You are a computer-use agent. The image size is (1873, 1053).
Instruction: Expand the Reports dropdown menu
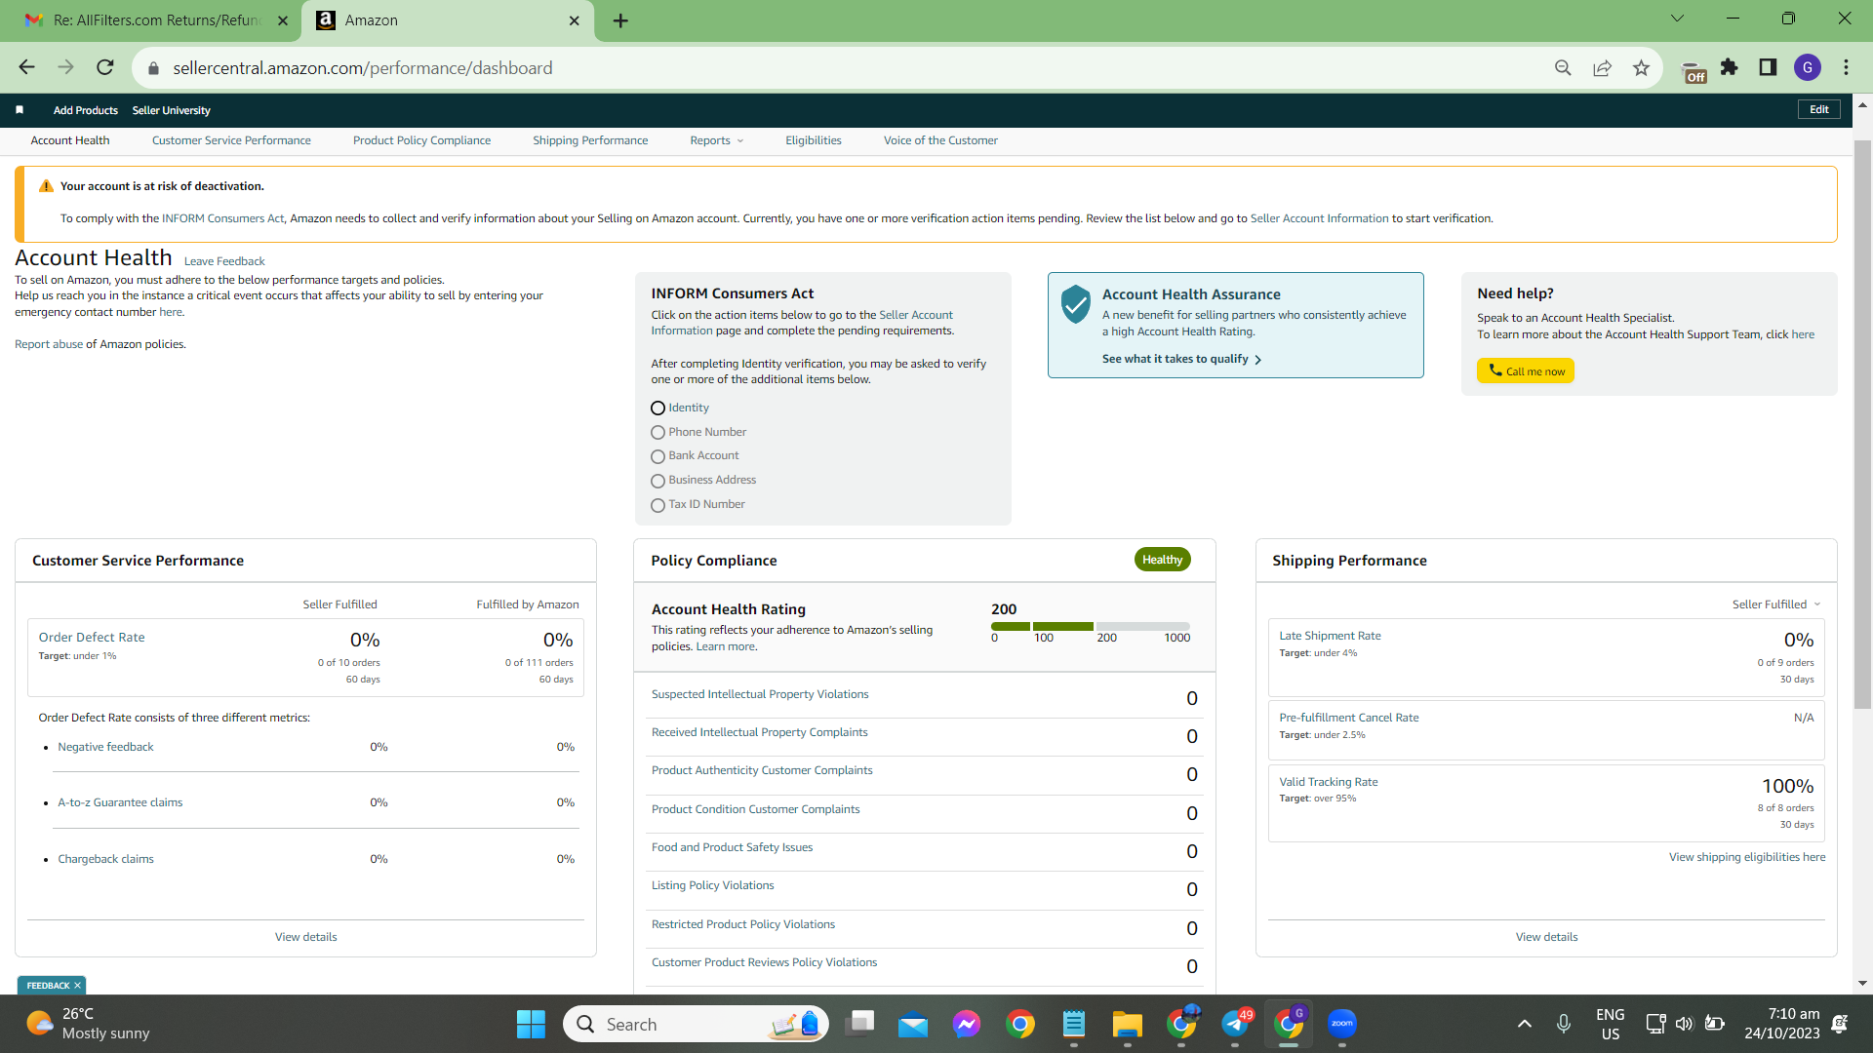click(717, 140)
